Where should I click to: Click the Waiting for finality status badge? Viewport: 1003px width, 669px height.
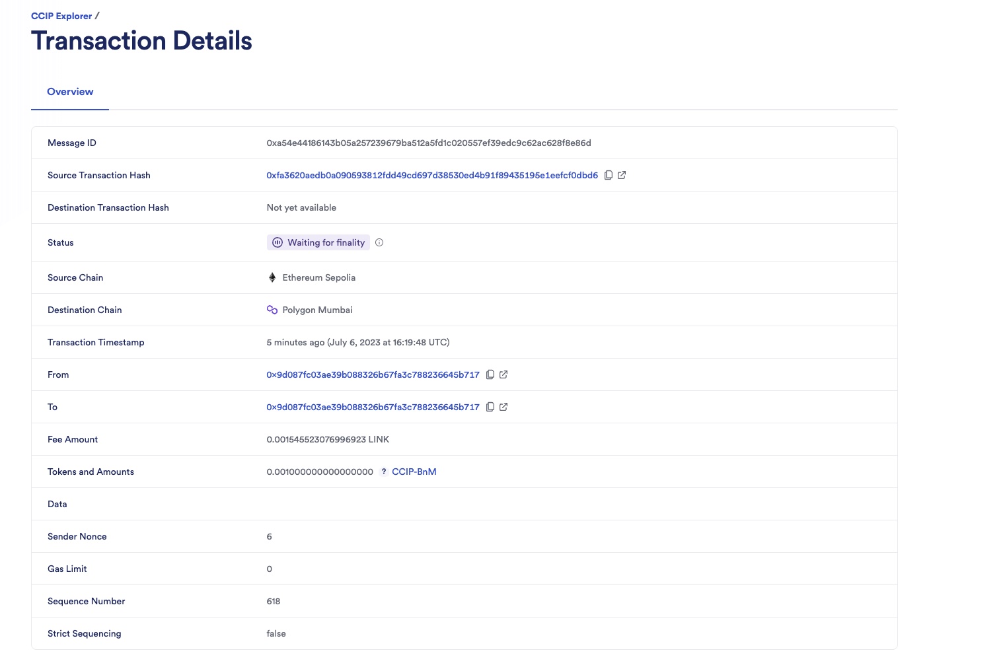(318, 242)
